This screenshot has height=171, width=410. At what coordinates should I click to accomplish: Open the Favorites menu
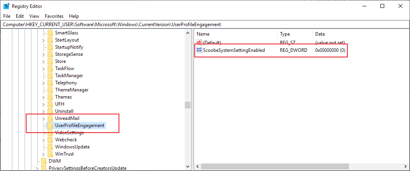54,16
